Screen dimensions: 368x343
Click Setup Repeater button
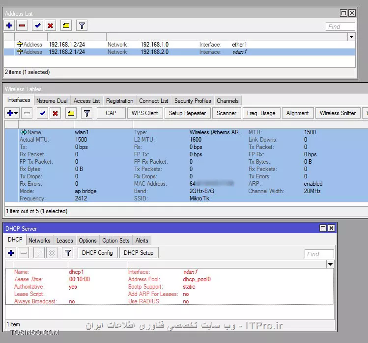pos(187,113)
